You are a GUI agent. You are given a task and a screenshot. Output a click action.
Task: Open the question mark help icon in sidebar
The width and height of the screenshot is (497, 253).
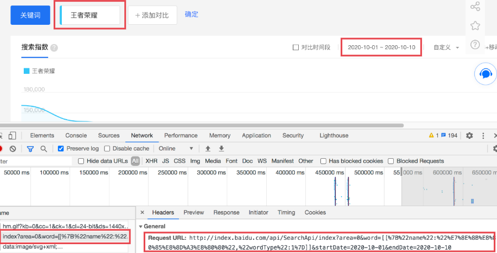[x=475, y=44]
